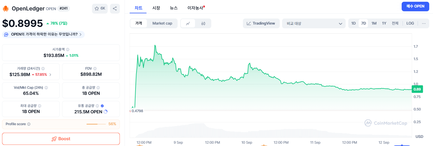The width and height of the screenshot is (433, 146).
Task: Ask why OPEN price dropped
Action: click(44, 35)
